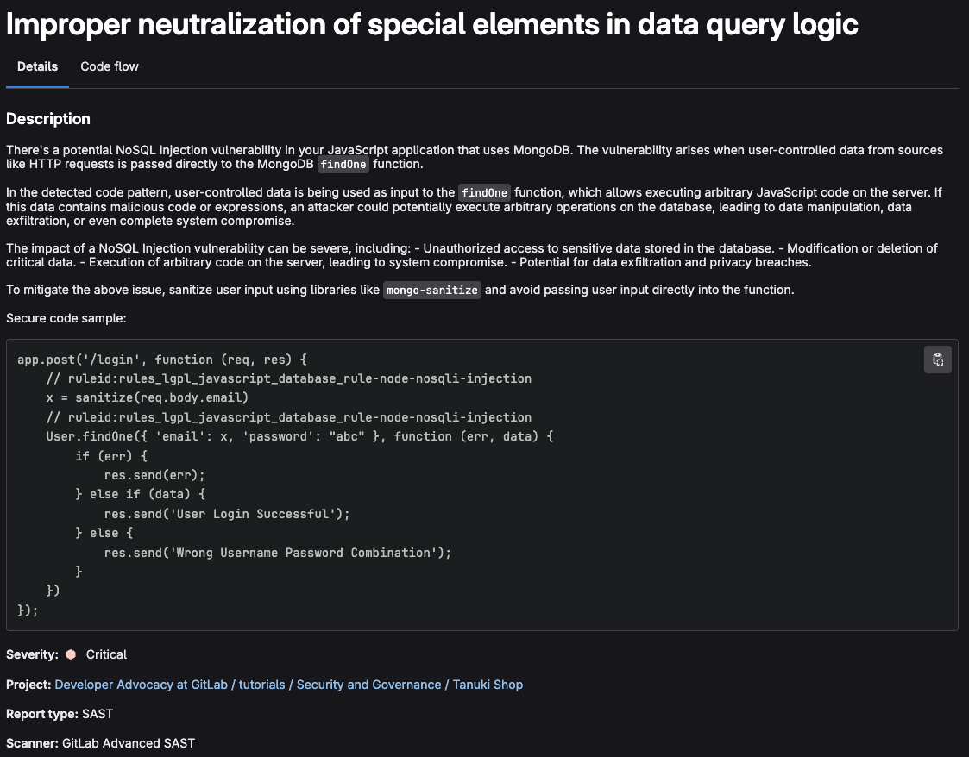Click the 'Critical' severity text
The image size is (969, 757).
pos(106,654)
